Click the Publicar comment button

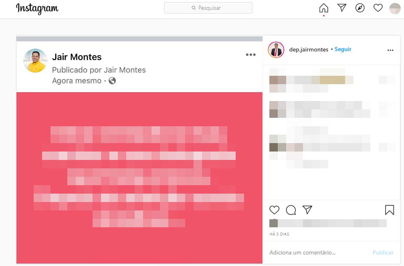pos(383,253)
